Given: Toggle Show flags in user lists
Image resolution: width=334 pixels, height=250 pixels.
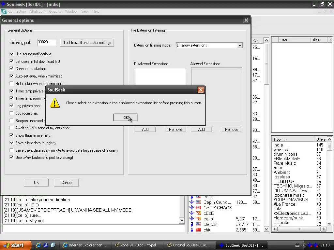Looking at the screenshot, I should pos(11,135).
